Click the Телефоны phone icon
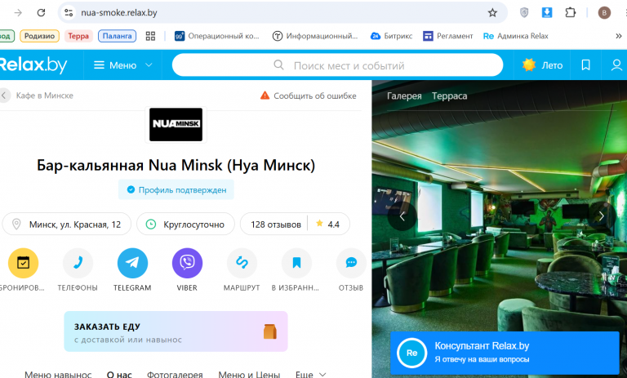 click(x=78, y=263)
